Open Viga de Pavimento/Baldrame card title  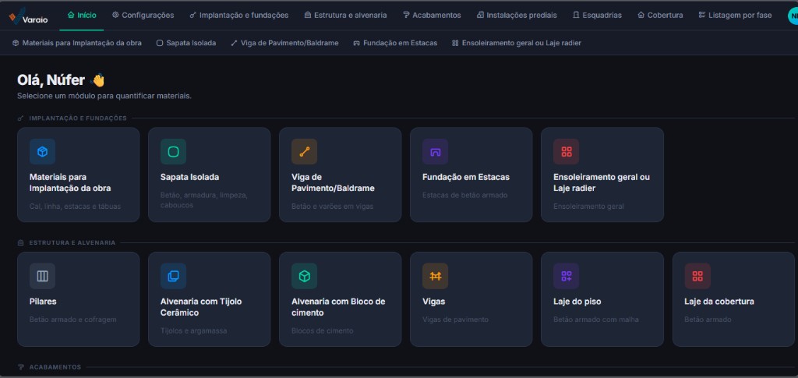coord(333,182)
